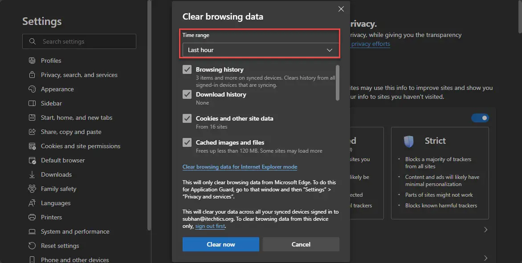Click the Search settings input field
522x263 pixels.
pos(79,41)
